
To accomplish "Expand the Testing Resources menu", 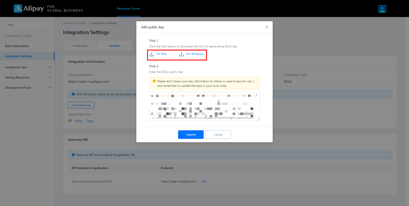I will tap(28, 78).
